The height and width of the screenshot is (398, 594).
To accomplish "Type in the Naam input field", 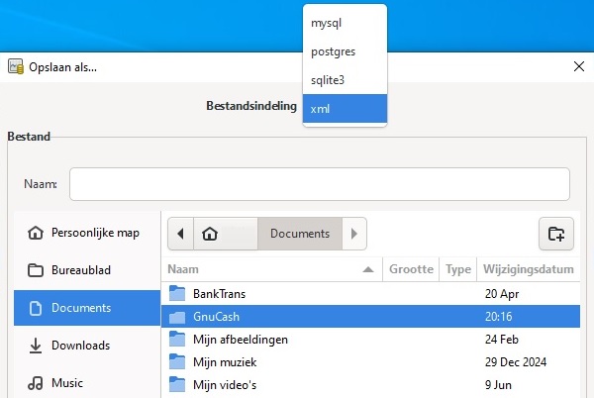I will coord(319,184).
